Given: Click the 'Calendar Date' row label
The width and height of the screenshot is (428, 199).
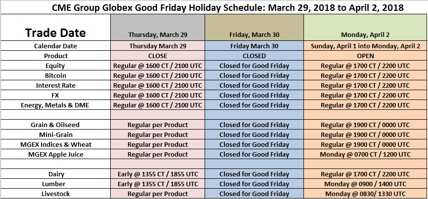Looking at the screenshot, I should tap(55, 46).
